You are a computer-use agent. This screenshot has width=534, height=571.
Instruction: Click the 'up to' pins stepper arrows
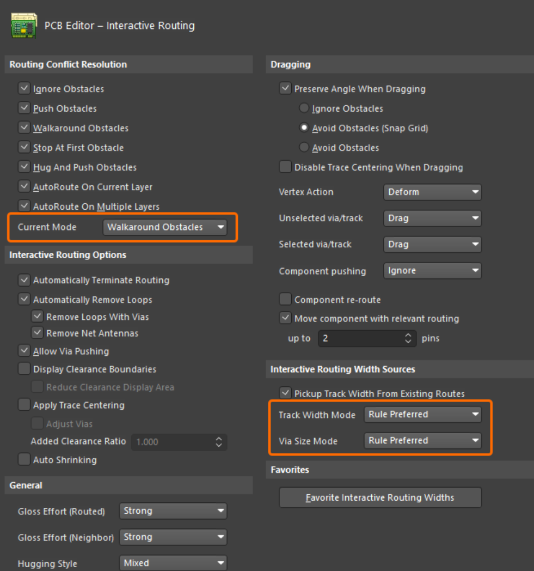[408, 338]
